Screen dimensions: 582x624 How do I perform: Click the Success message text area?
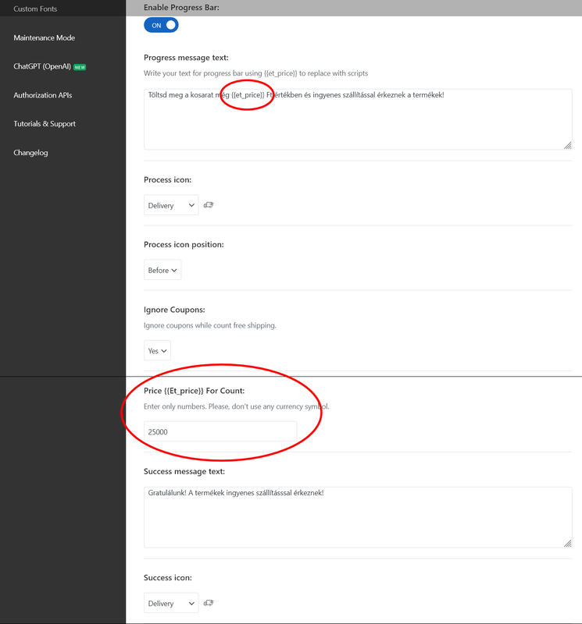pos(358,517)
